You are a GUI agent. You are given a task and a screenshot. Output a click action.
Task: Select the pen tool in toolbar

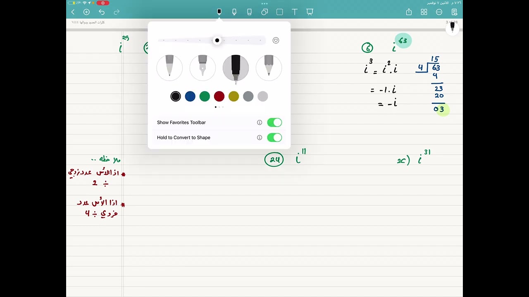pyautogui.click(x=219, y=12)
